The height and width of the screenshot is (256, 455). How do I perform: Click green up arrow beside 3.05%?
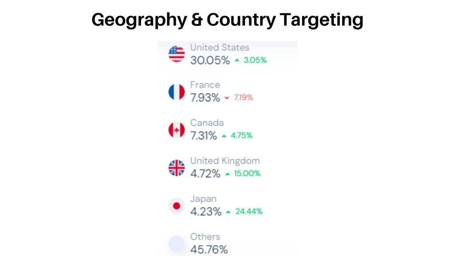[x=237, y=60]
